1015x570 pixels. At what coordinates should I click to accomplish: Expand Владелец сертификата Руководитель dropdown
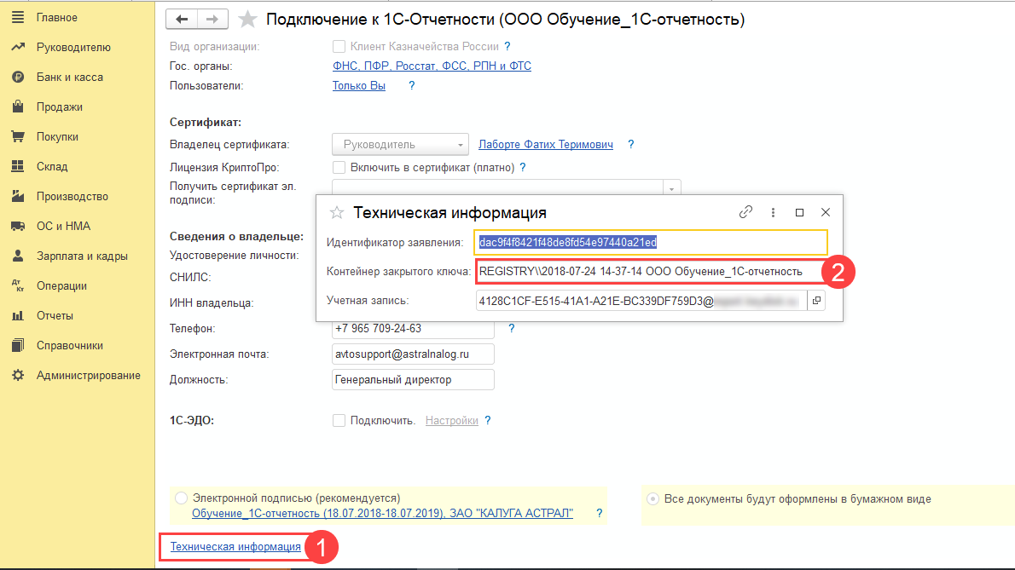pyautogui.click(x=461, y=145)
